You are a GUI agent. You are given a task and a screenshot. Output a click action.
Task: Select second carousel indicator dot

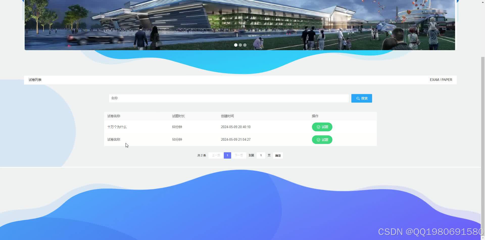point(240,45)
